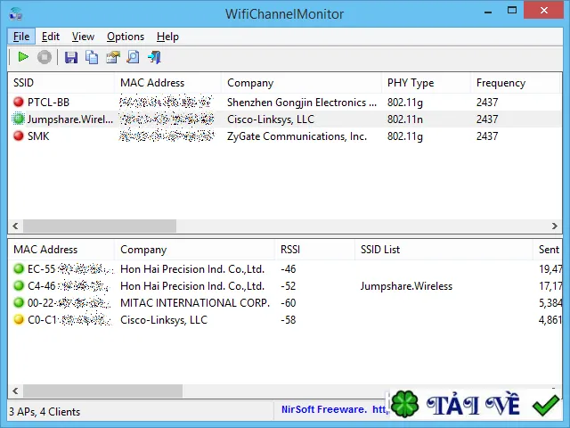Open the properties icon in the toolbar
This screenshot has height=428, width=570.
[x=113, y=57]
